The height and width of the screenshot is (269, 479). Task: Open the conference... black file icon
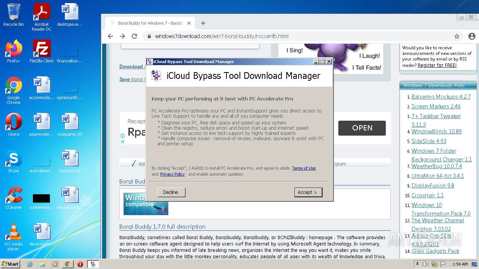tap(42, 201)
